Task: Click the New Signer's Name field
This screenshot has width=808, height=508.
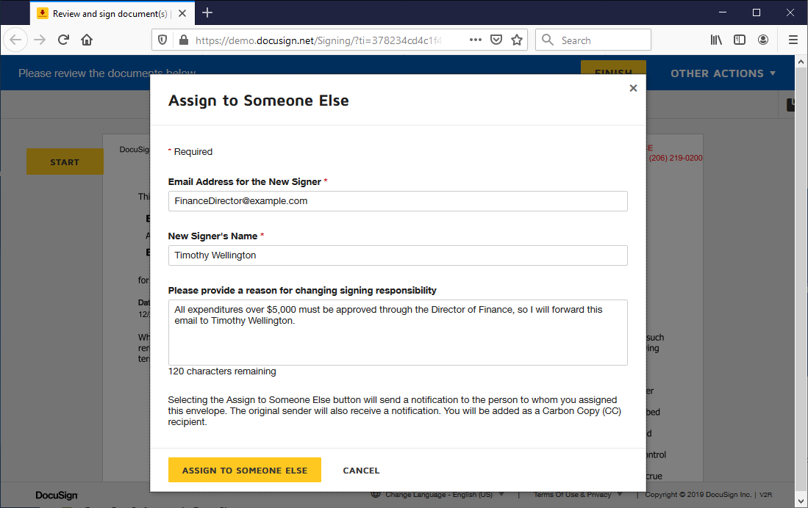Action: 397,255
